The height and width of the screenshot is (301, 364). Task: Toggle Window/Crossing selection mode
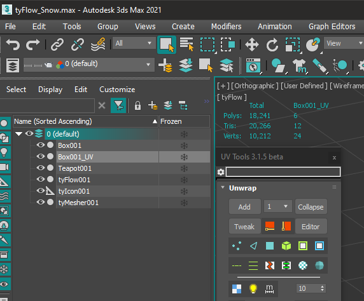coord(228,44)
